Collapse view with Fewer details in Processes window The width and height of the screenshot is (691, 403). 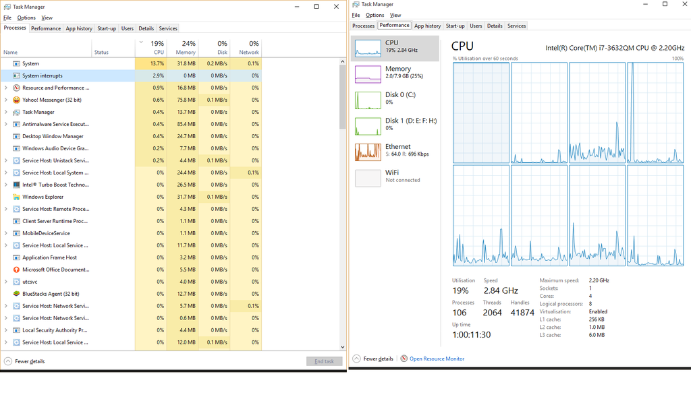point(26,361)
